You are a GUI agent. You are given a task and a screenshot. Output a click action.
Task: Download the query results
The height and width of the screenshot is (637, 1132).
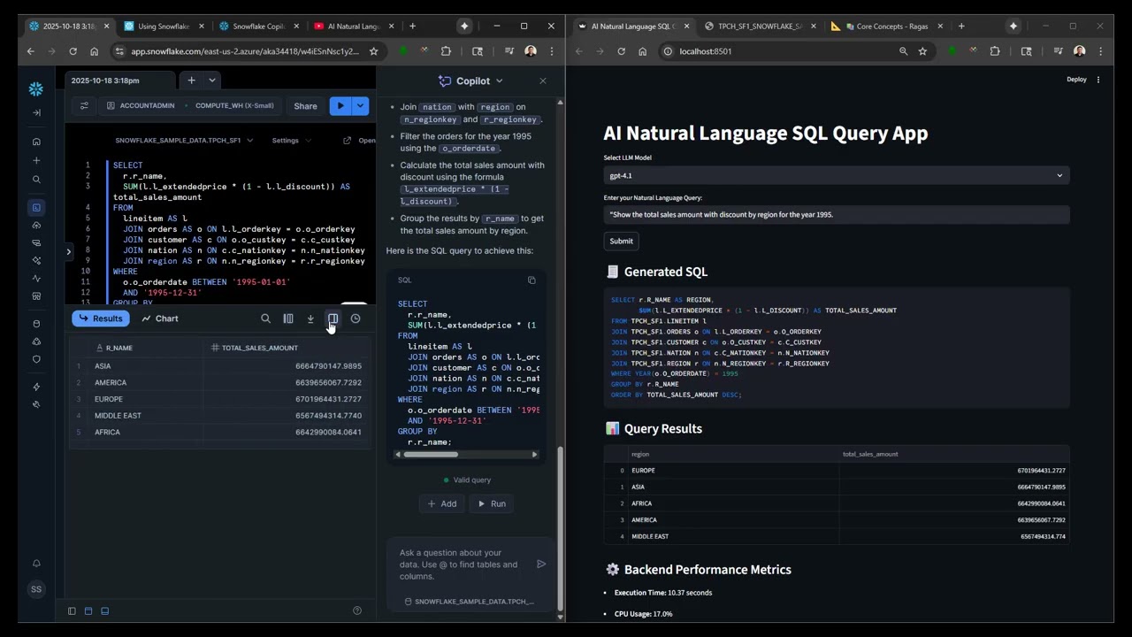click(310, 318)
